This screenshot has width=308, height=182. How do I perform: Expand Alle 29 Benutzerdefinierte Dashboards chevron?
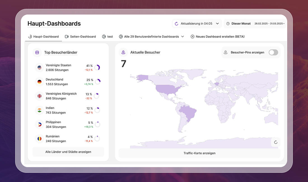pyautogui.click(x=183, y=37)
